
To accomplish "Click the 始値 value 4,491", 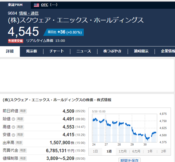I will pyautogui.click(x=68, y=119).
